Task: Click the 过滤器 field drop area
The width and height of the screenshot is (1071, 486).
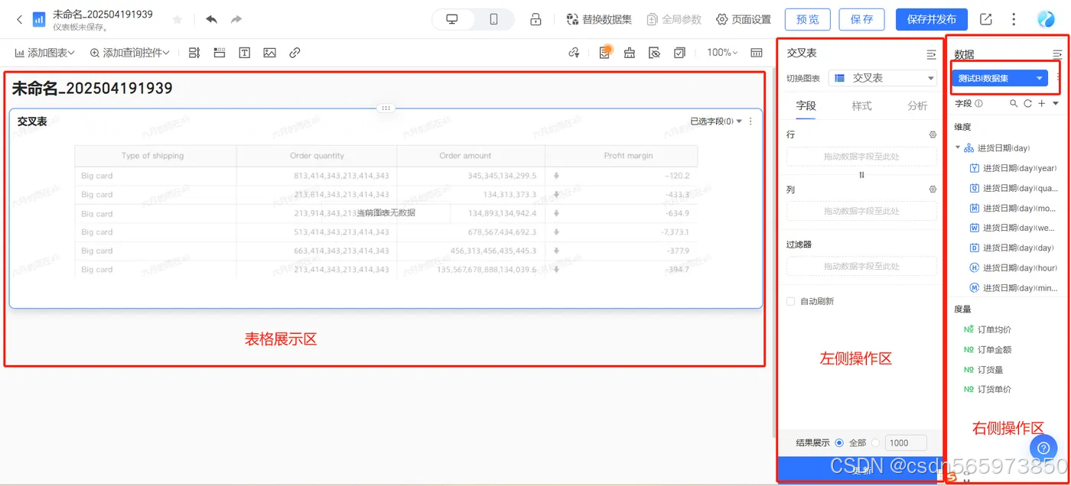Action: click(x=861, y=266)
